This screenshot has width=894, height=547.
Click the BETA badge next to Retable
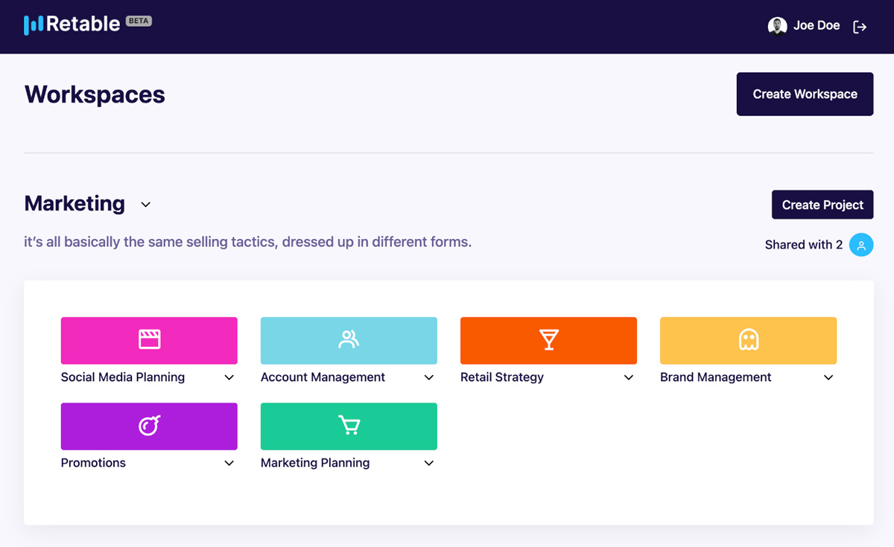(x=139, y=21)
